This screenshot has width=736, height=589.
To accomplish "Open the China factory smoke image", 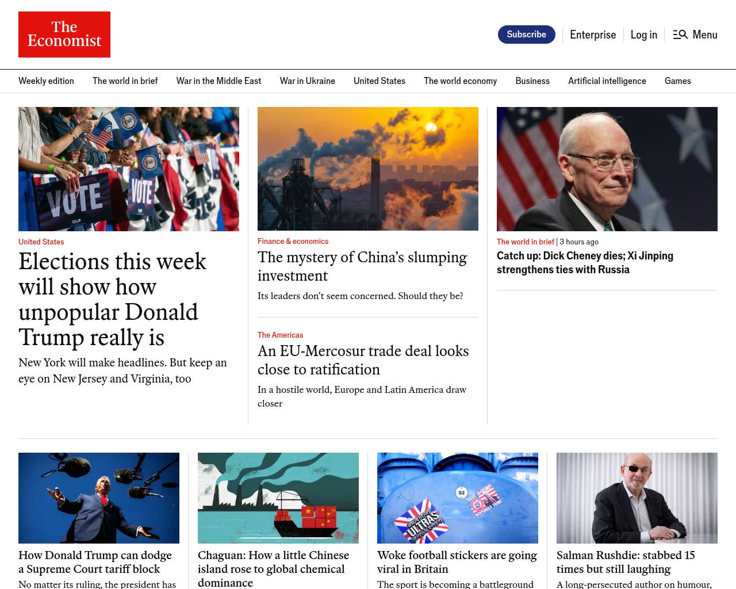I will (368, 169).
